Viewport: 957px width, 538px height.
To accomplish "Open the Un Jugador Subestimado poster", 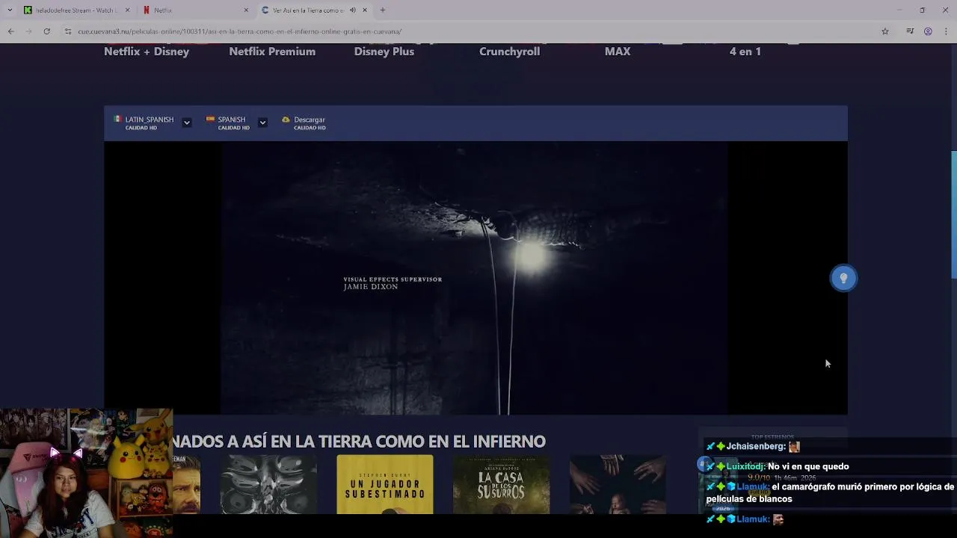I will (384, 484).
